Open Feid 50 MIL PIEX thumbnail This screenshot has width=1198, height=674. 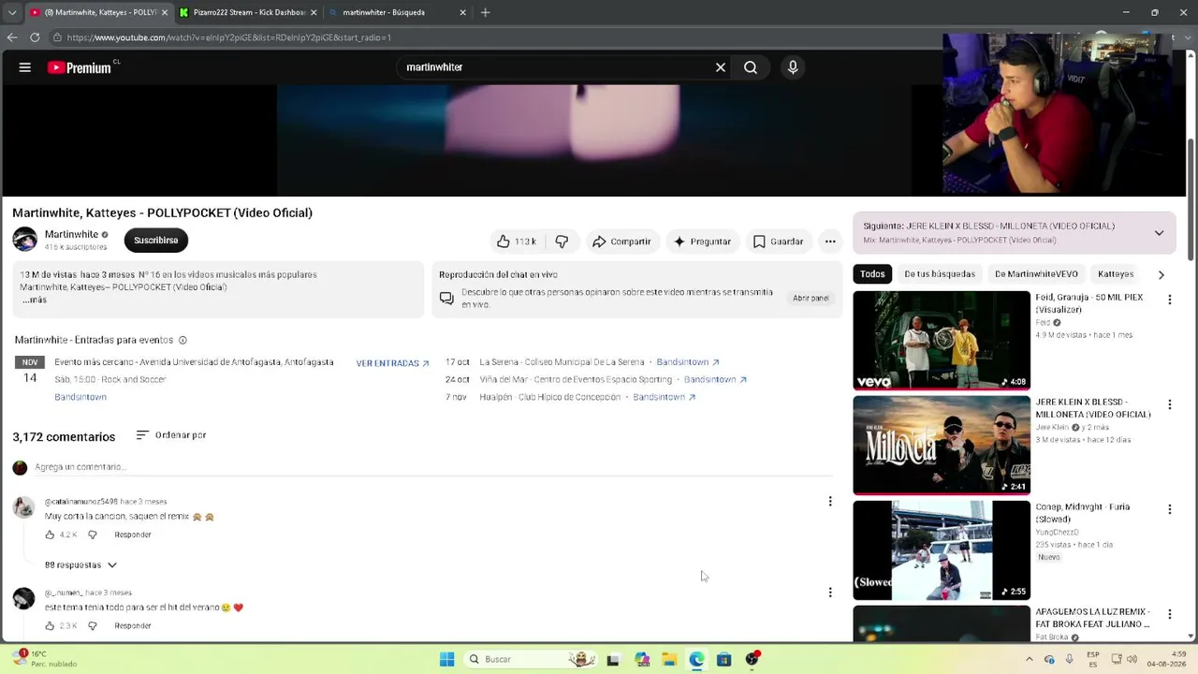click(x=942, y=340)
